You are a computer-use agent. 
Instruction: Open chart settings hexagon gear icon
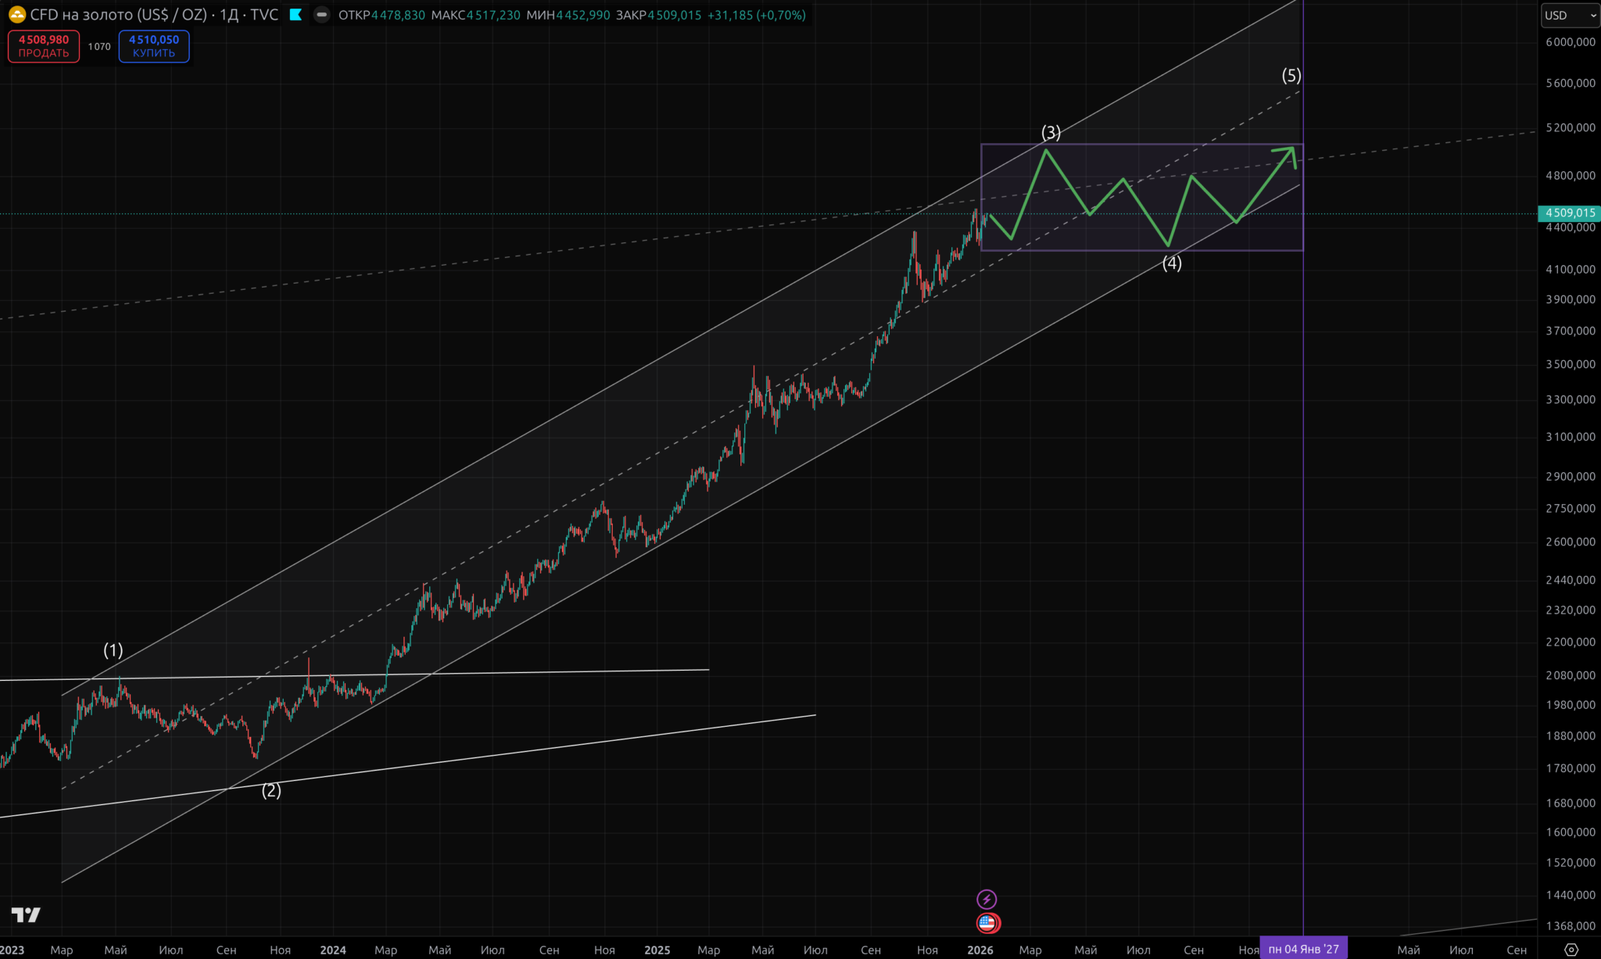[x=1571, y=950]
